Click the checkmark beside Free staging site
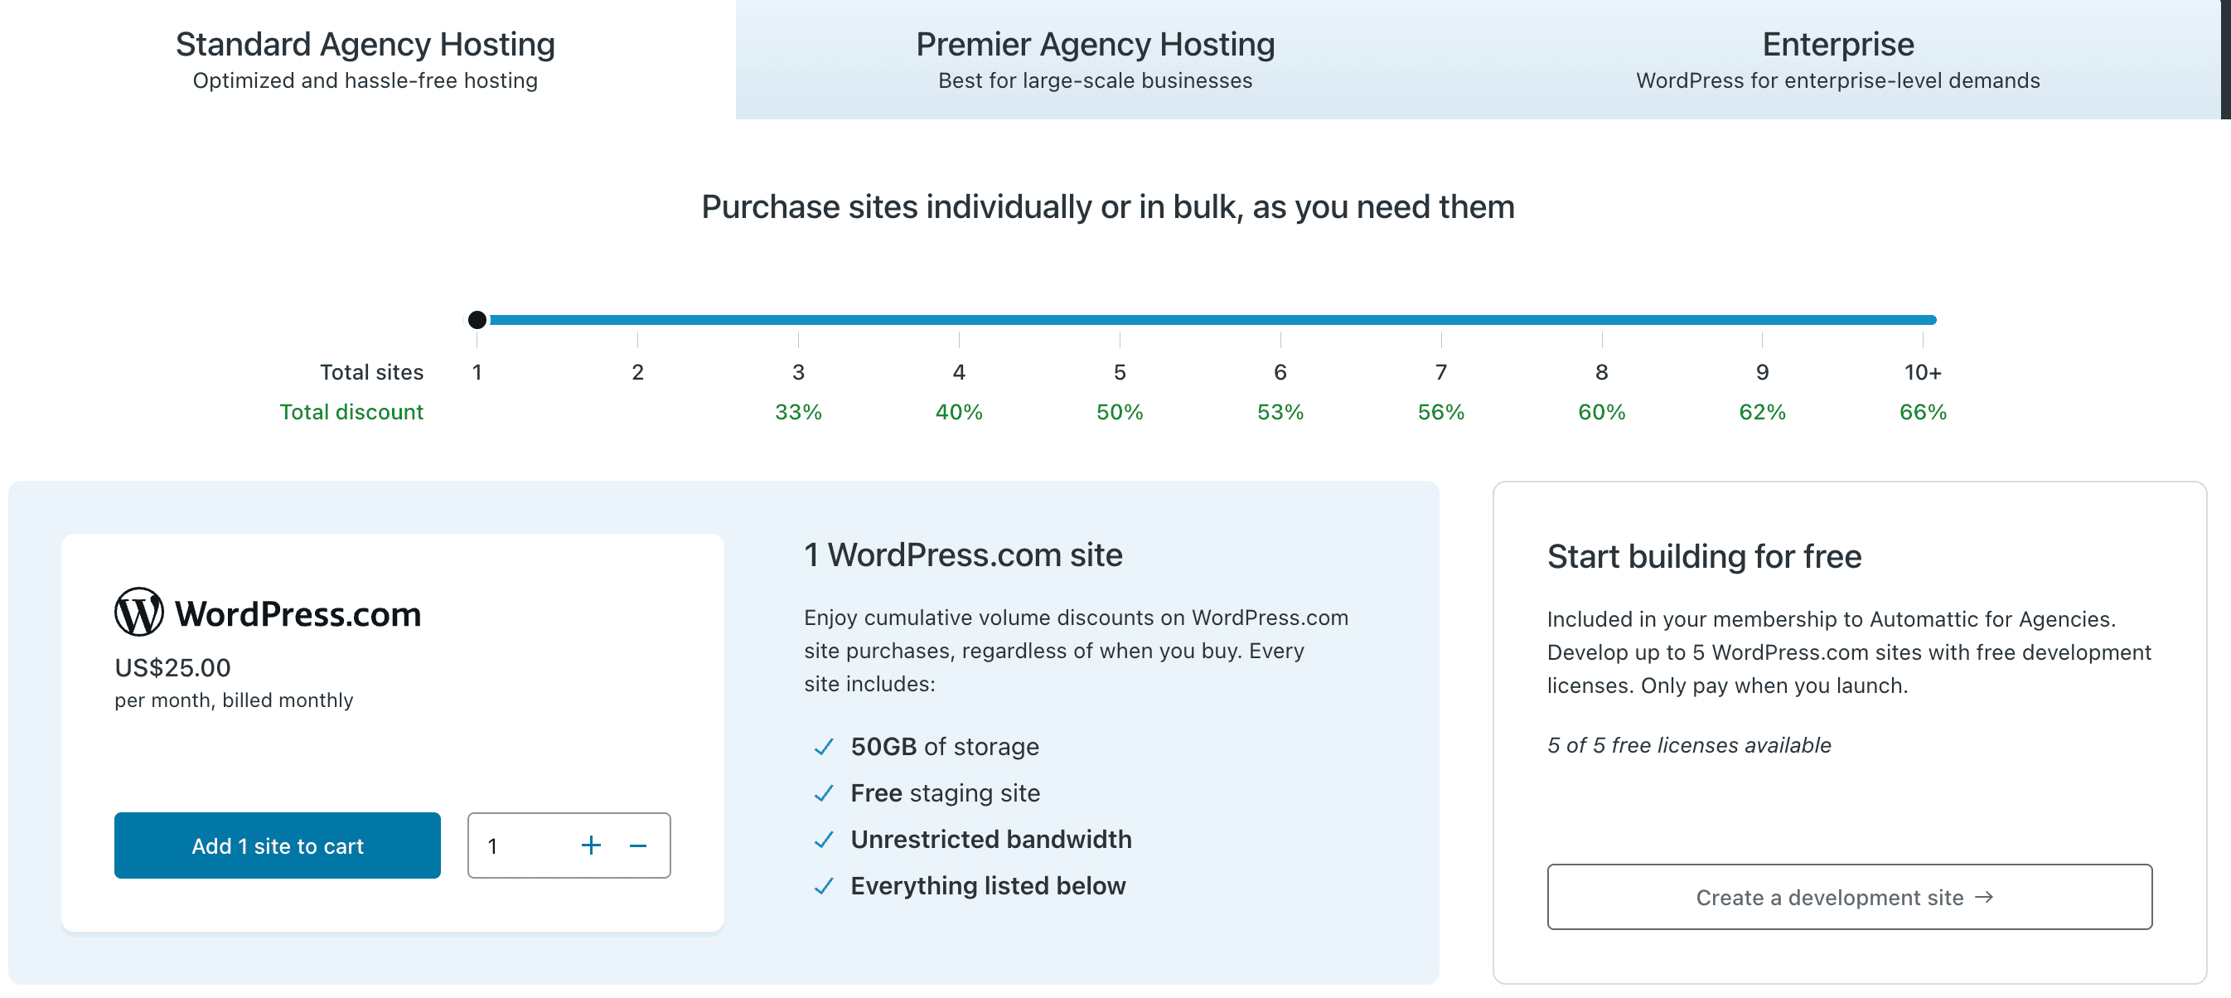This screenshot has height=998, width=2231. [x=824, y=793]
